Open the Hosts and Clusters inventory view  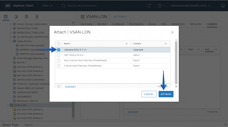click(6, 17)
